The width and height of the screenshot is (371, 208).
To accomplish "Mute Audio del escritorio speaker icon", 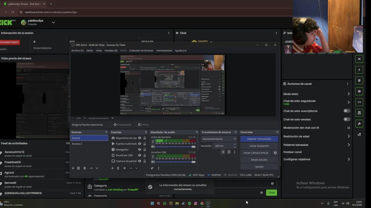I will coord(153,147).
